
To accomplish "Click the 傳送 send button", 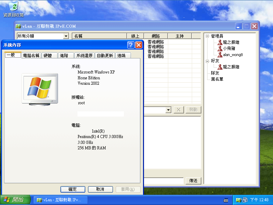I will 193,181.
